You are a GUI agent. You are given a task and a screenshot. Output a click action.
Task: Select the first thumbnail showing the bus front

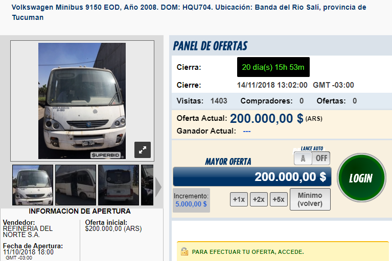33,185
